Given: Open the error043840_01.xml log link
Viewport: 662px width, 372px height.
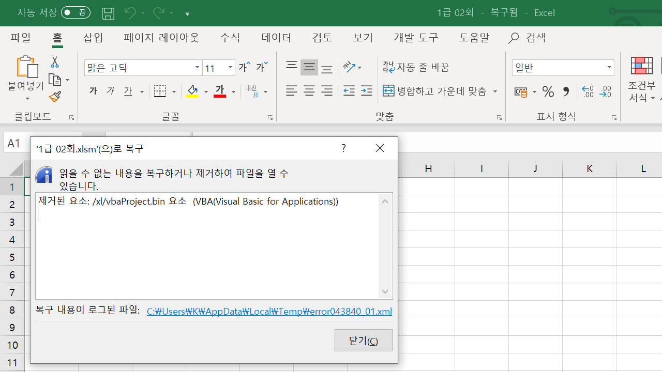Looking at the screenshot, I should 269,311.
